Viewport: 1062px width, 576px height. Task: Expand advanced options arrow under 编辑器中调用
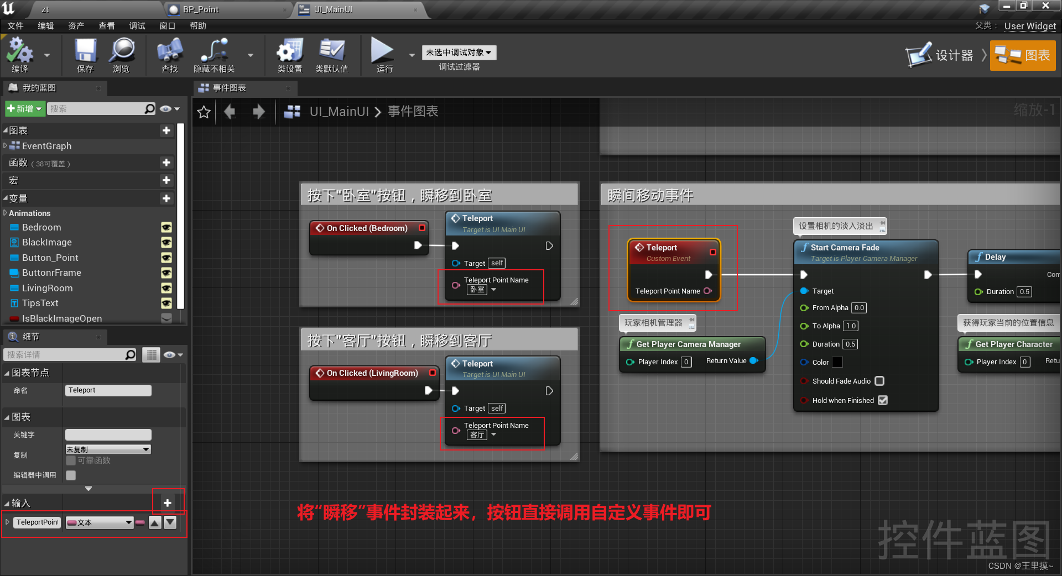pos(88,488)
